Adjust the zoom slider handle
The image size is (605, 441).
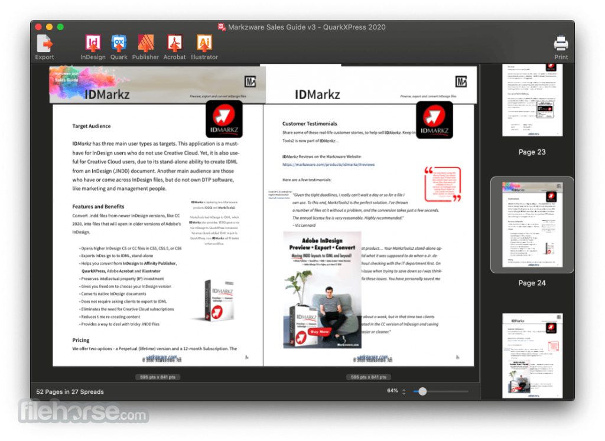[x=422, y=391]
